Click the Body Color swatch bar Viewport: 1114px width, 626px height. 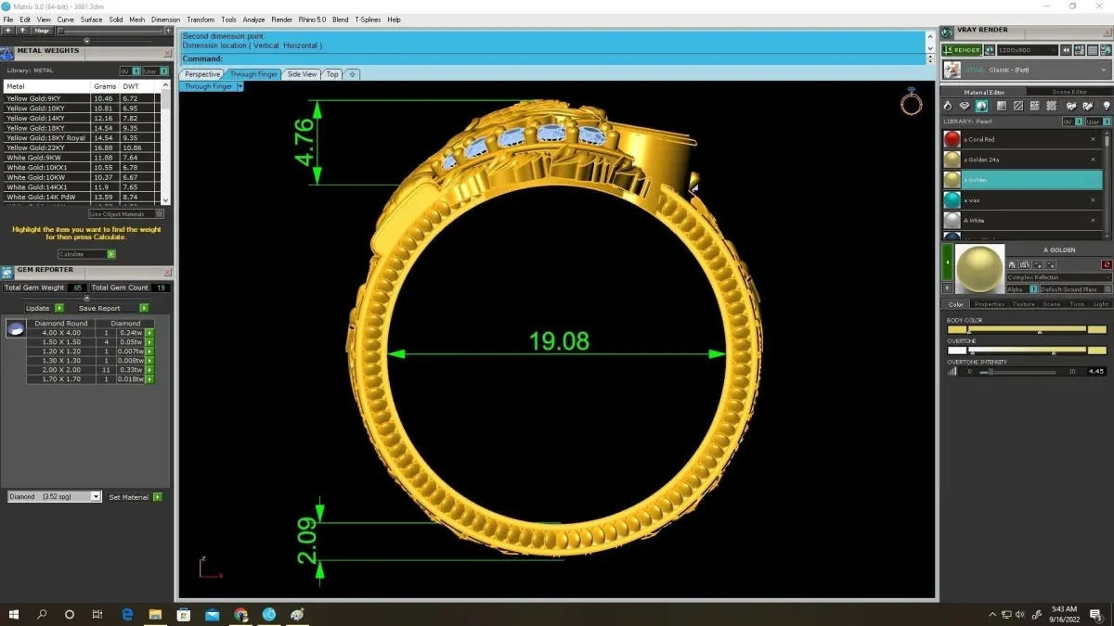[x=1027, y=329]
